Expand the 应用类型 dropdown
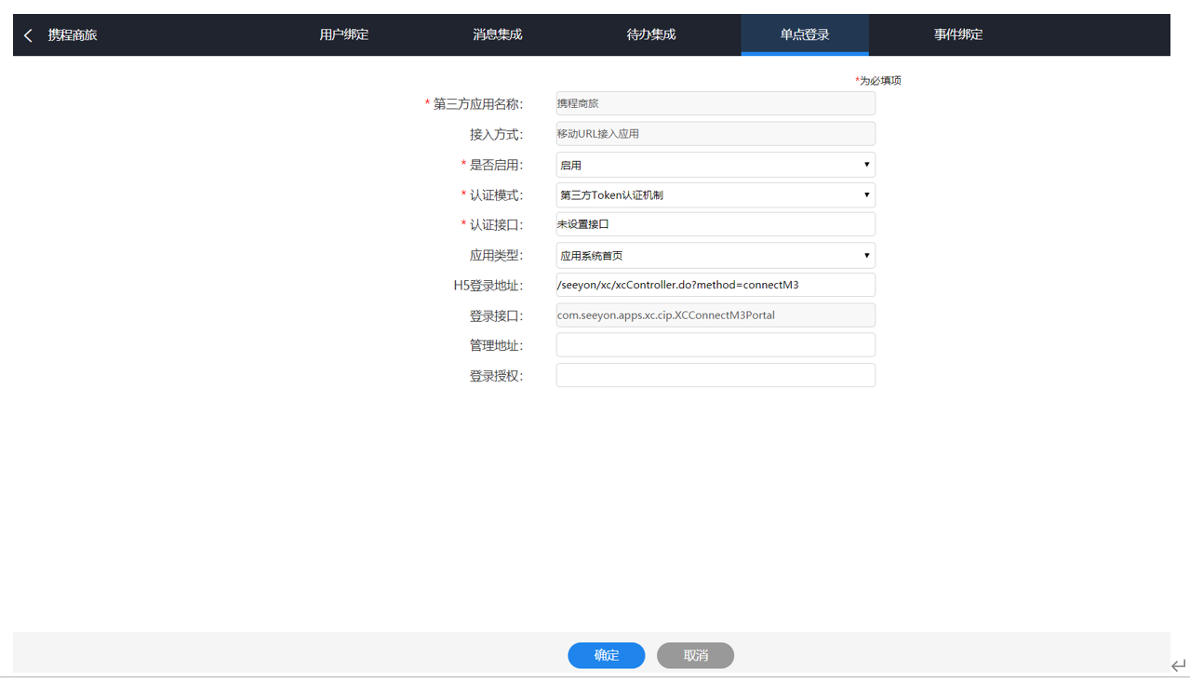The width and height of the screenshot is (1190, 683). [x=715, y=255]
